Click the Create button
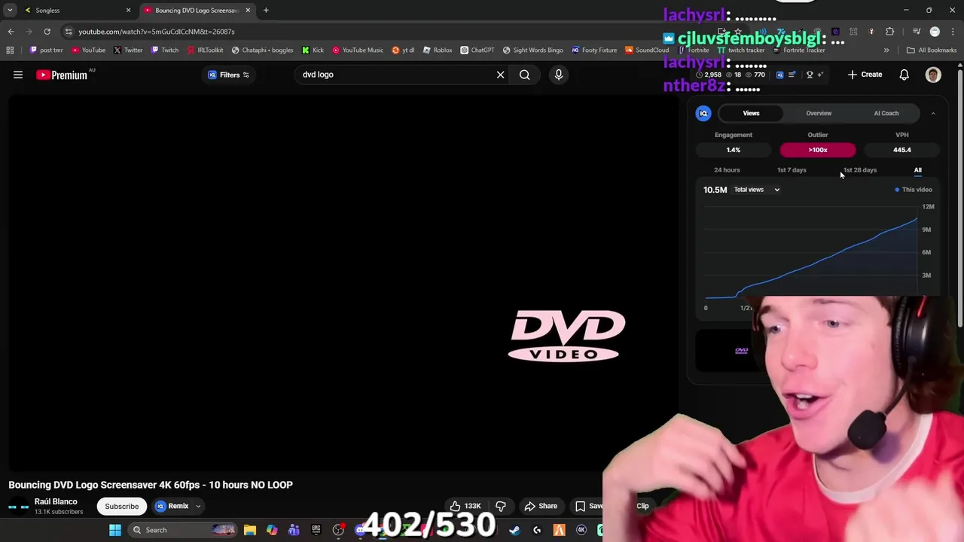This screenshot has height=542, width=964. [865, 75]
